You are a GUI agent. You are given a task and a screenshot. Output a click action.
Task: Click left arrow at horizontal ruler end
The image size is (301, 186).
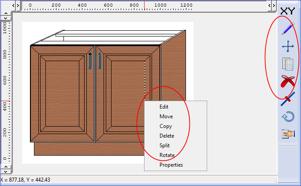coord(270,5)
